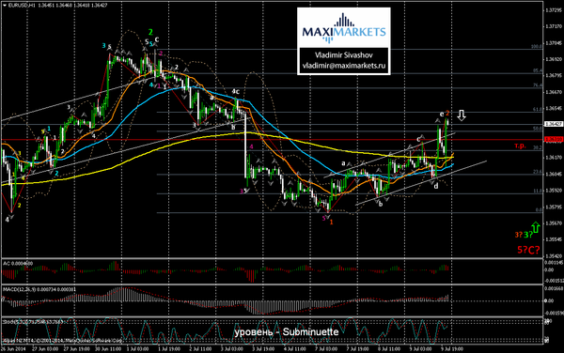Click the current price tag 1.36427
The width and height of the screenshot is (564, 353).
click(x=554, y=124)
